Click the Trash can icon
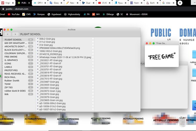This screenshot has width=196, height=131. pos(183,121)
